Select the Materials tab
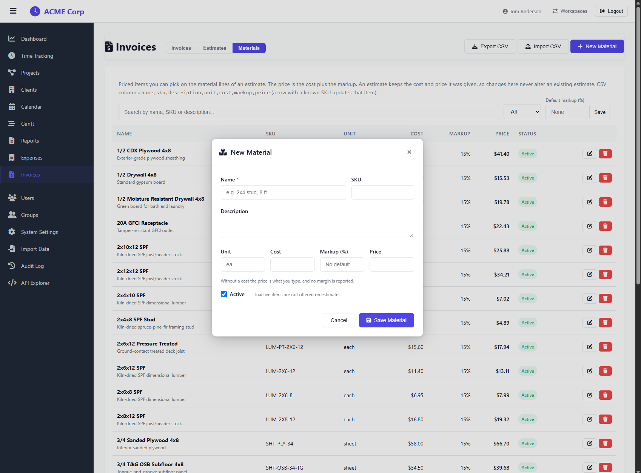 (x=249, y=48)
